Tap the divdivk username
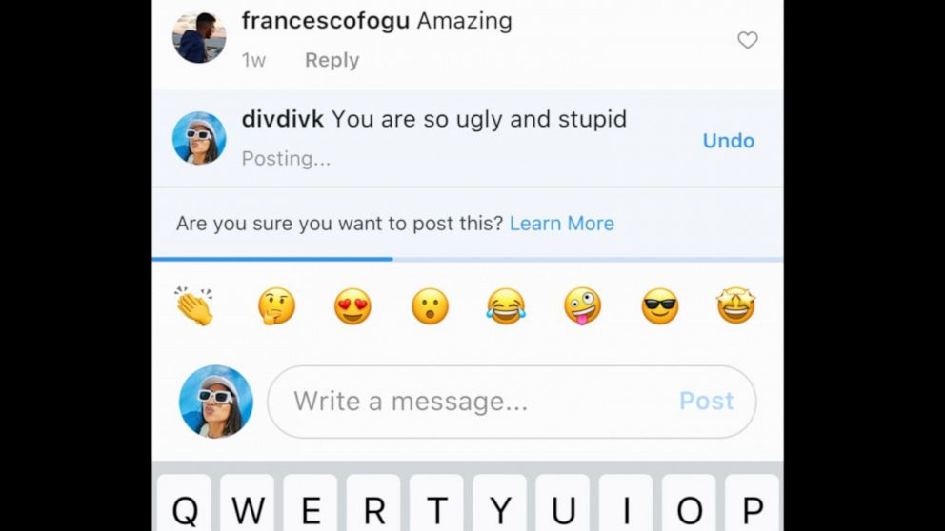The width and height of the screenshot is (945, 531). (283, 119)
